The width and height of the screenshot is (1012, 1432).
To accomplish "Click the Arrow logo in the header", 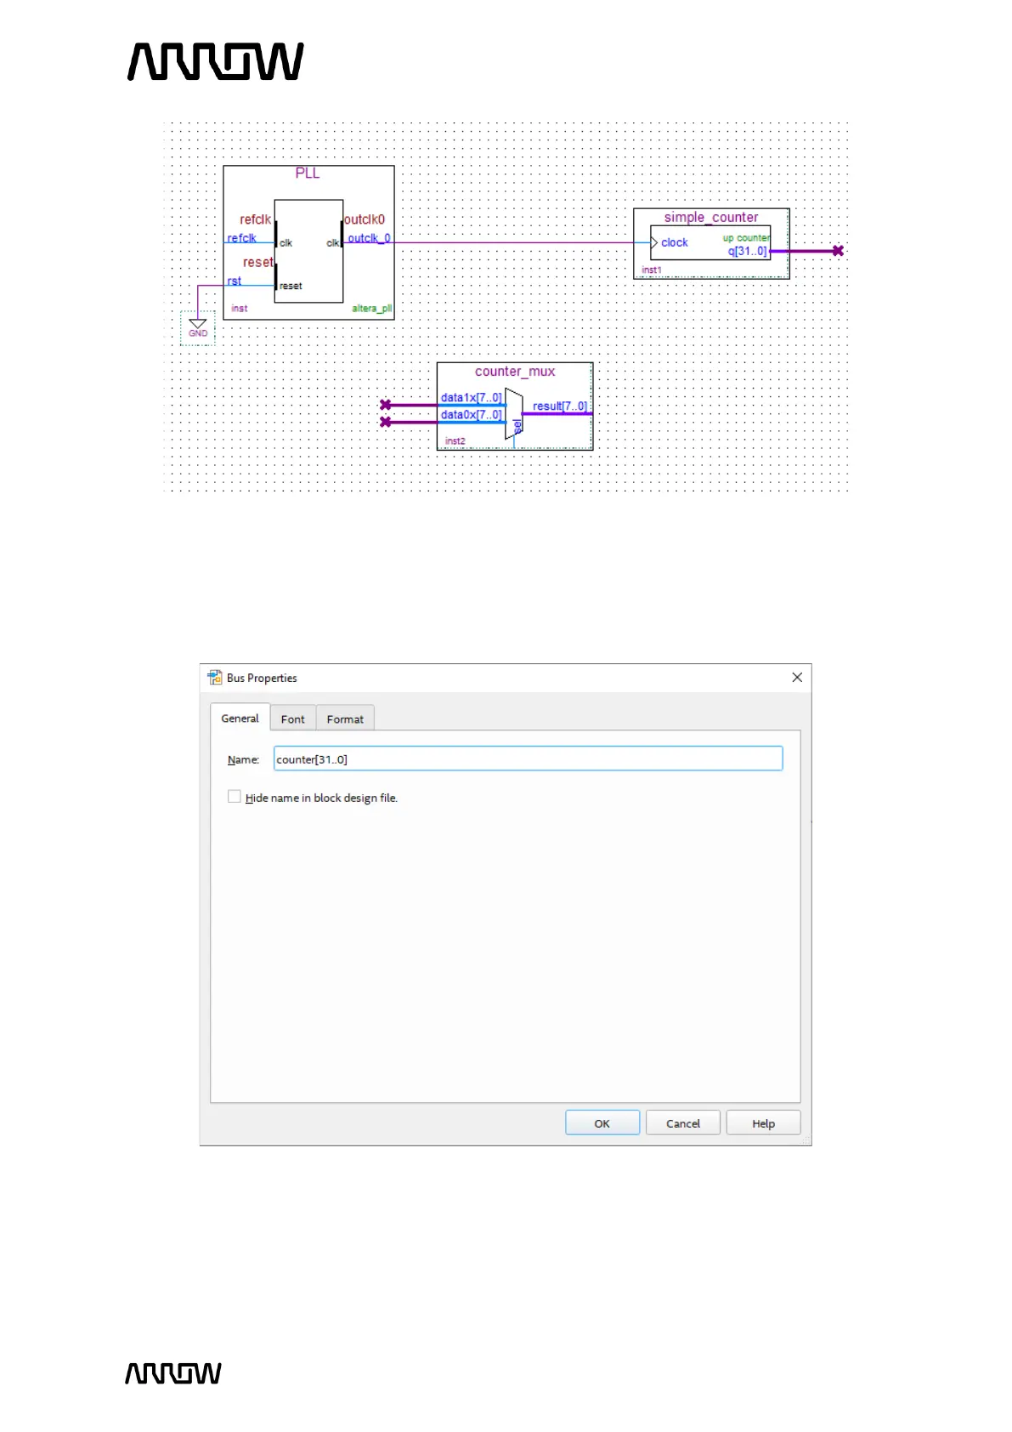I will (216, 62).
